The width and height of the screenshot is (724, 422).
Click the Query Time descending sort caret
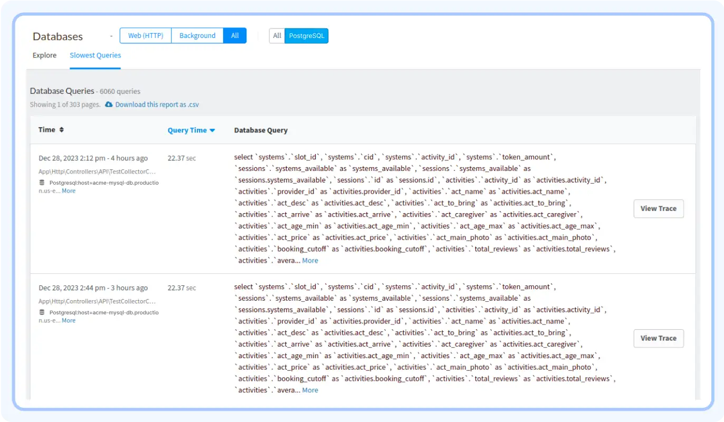tap(212, 130)
